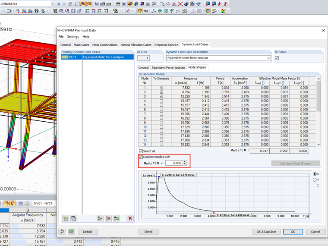This screenshot has width=328, height=246.
Task: Open the Settings menu
Action: coord(73,37)
